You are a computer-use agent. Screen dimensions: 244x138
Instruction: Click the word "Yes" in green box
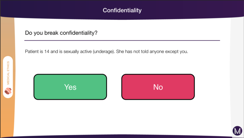70,87
